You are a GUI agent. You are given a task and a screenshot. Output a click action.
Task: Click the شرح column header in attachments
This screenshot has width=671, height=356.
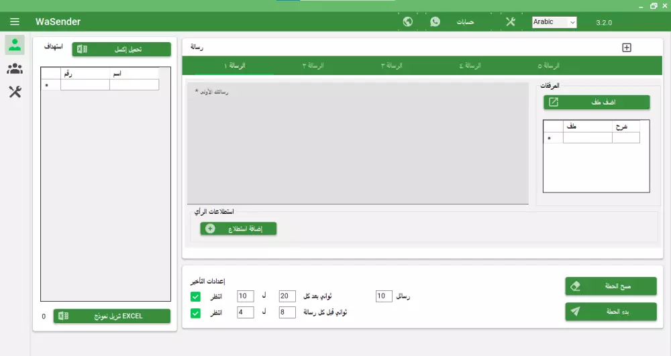click(626, 126)
